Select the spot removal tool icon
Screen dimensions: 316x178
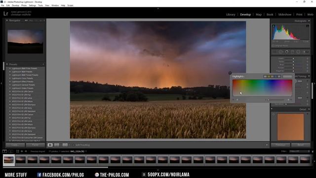tap(281, 52)
